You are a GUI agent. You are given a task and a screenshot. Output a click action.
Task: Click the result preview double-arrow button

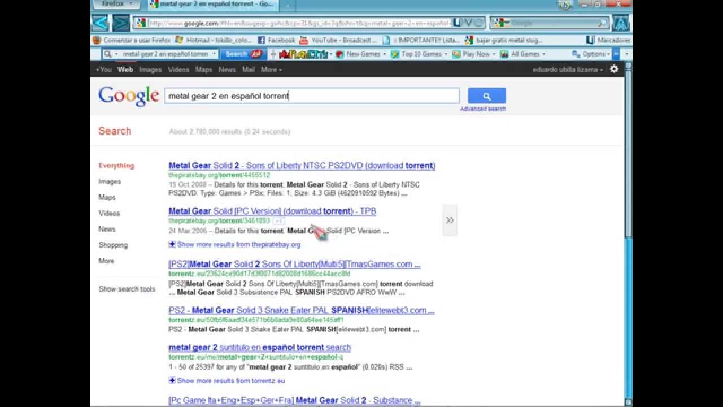tap(450, 220)
